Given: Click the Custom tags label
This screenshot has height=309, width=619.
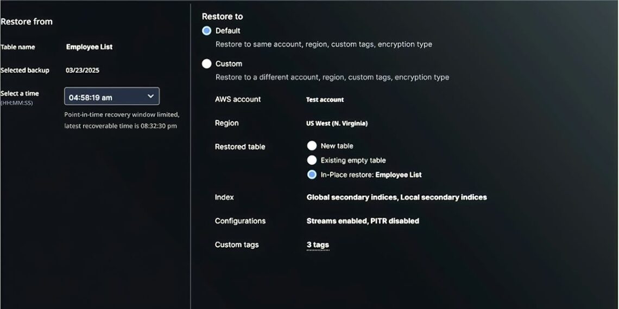Looking at the screenshot, I should [x=237, y=245].
